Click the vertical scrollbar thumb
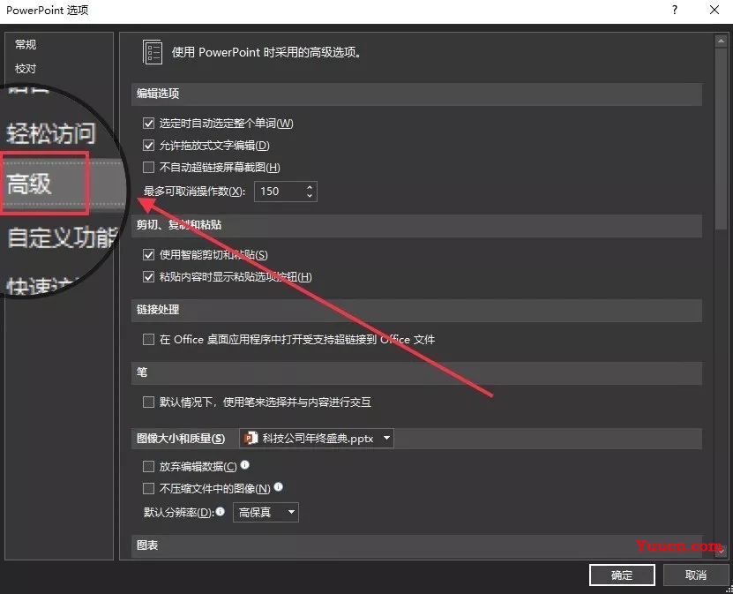Viewport: 733px width, 594px height. 721,138
